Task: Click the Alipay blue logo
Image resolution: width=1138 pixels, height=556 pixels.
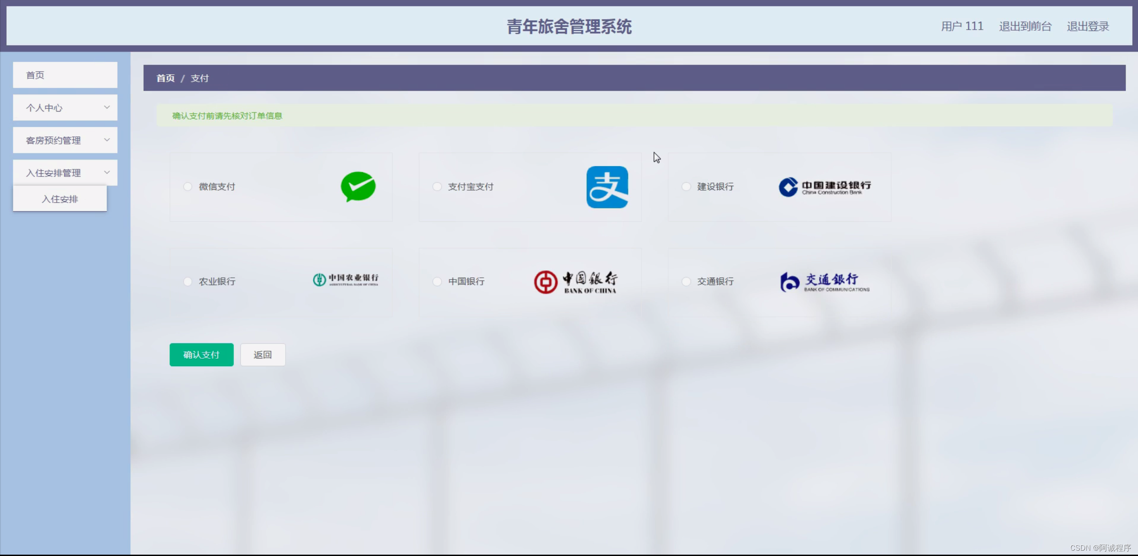Action: click(x=607, y=187)
